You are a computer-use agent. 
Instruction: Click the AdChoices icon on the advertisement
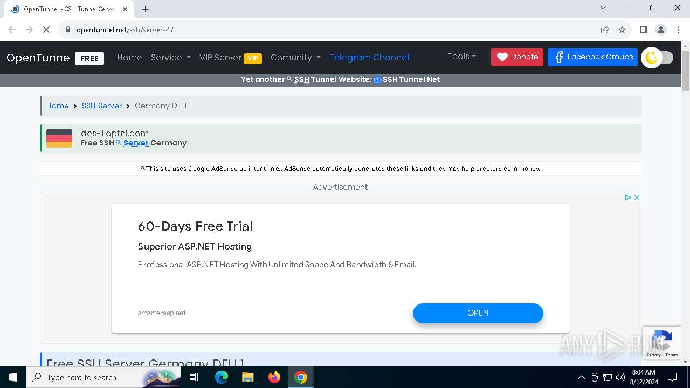(x=628, y=198)
